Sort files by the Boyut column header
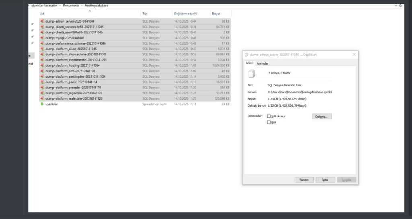This screenshot has height=219, width=412. click(x=216, y=14)
